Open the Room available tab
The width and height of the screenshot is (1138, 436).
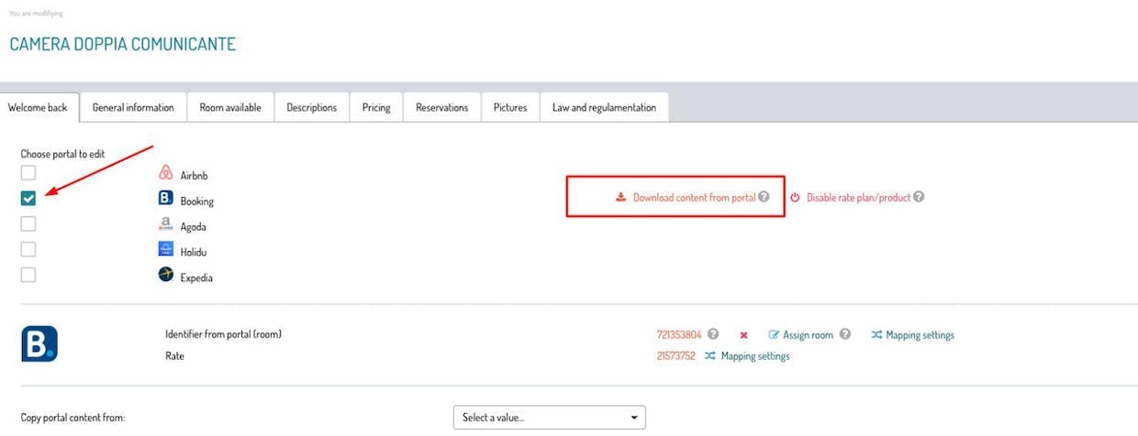pyautogui.click(x=230, y=107)
